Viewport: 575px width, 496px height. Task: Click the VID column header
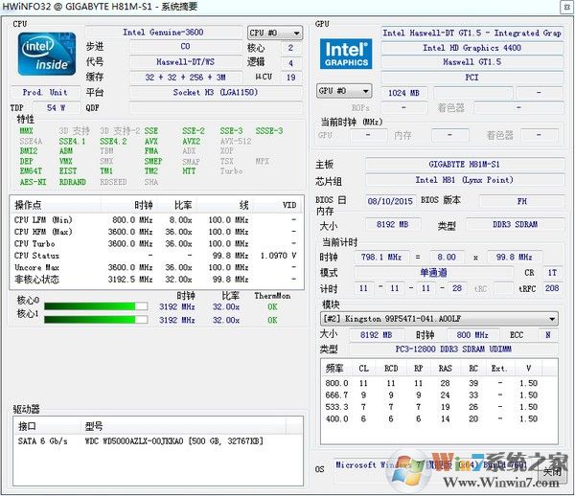(x=280, y=205)
